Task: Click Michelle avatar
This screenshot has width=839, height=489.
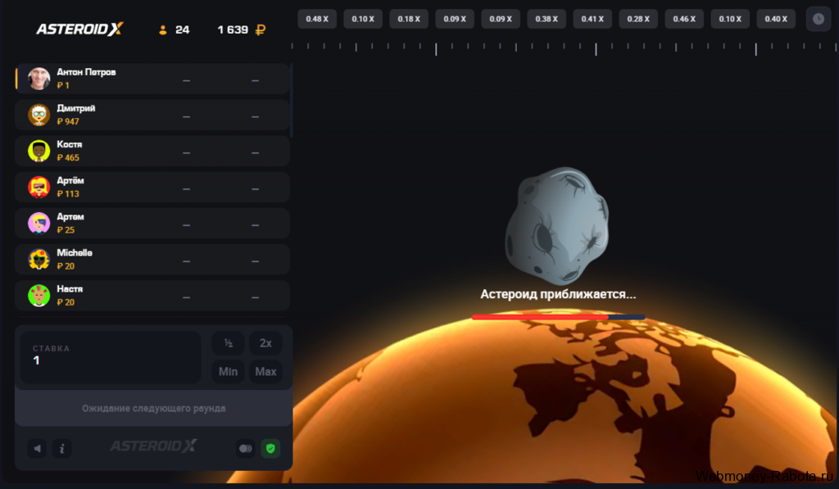Action: tap(39, 260)
